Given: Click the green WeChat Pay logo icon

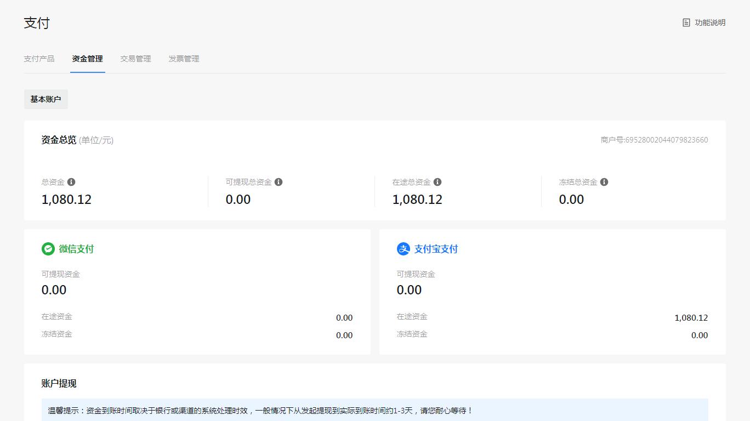Looking at the screenshot, I should (48, 249).
